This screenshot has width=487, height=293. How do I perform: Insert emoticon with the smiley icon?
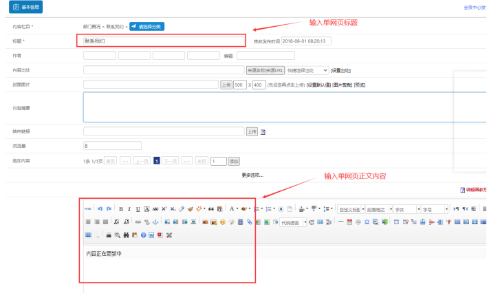tap(222, 222)
